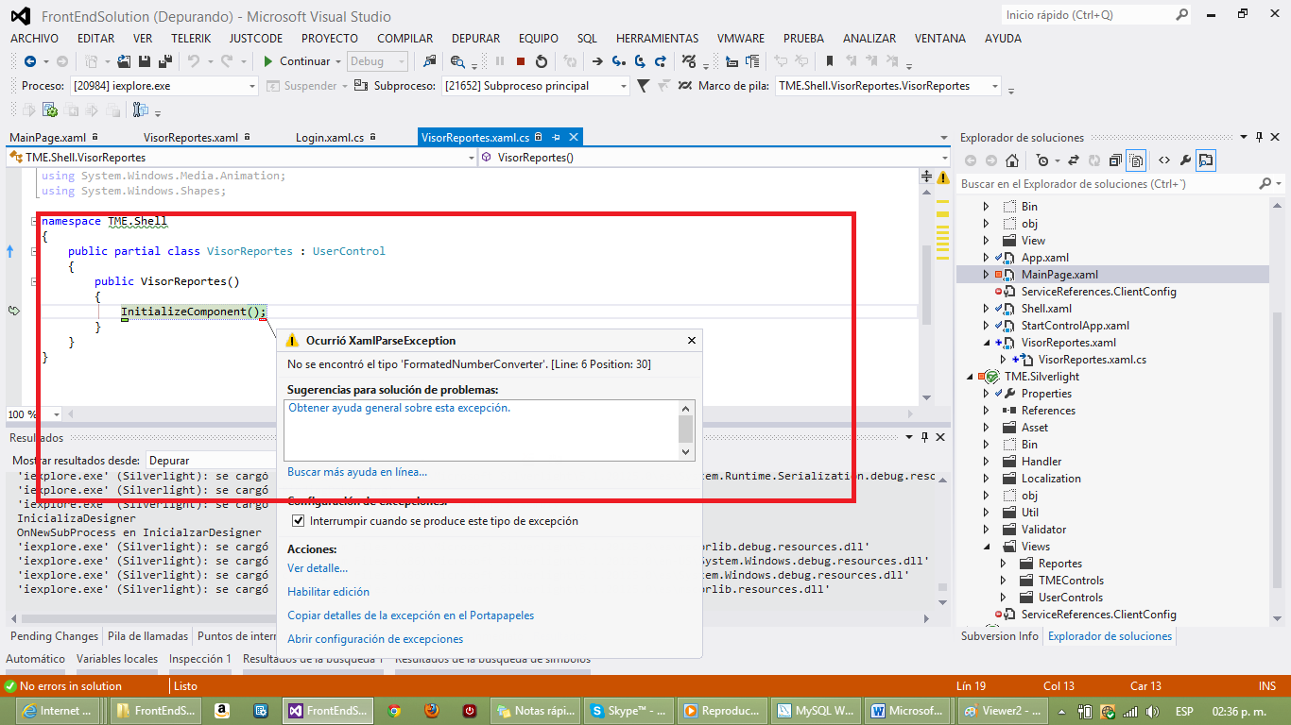The width and height of the screenshot is (1291, 725).
Task: Click Collapse All icon in Solution Explorer
Action: point(1115,160)
